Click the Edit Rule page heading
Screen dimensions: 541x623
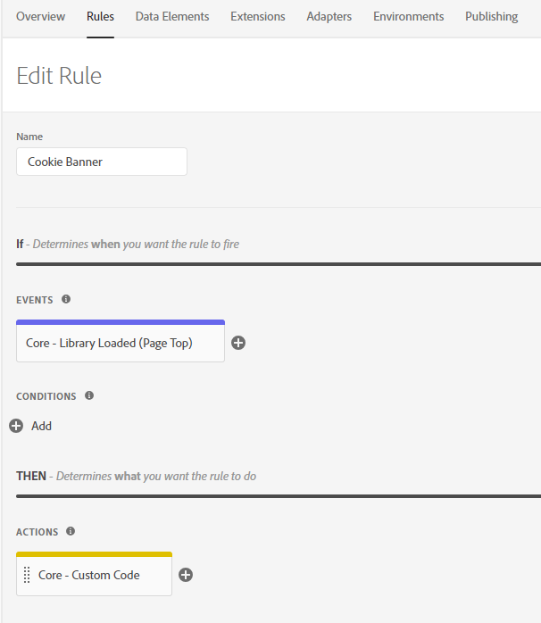point(59,76)
